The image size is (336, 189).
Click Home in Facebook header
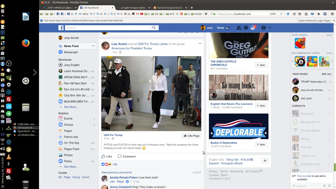220,28
